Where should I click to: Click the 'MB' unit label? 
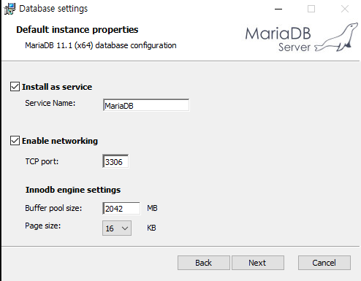click(x=152, y=208)
